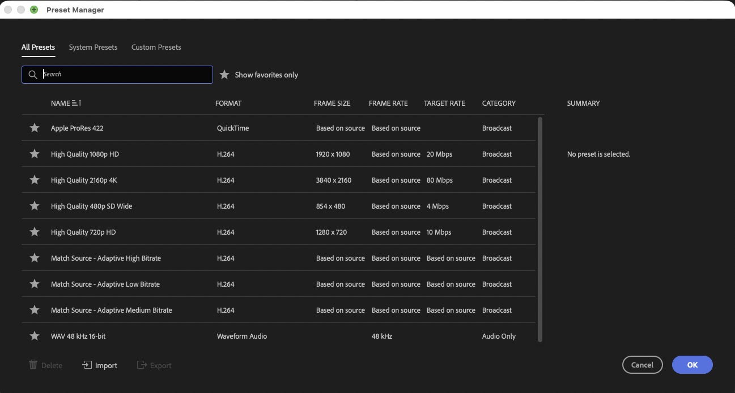Sort by the CATEGORY column header
This screenshot has width=735, height=393.
(499, 103)
